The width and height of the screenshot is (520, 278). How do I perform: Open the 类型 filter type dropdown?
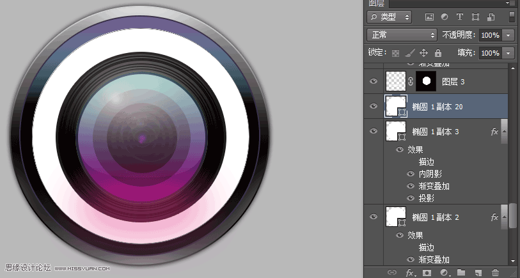[390, 17]
